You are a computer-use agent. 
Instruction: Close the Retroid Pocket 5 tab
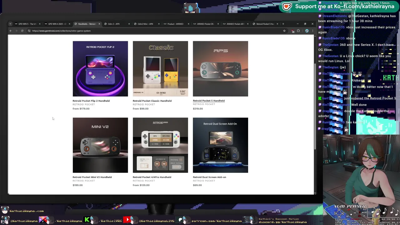coord(277,24)
